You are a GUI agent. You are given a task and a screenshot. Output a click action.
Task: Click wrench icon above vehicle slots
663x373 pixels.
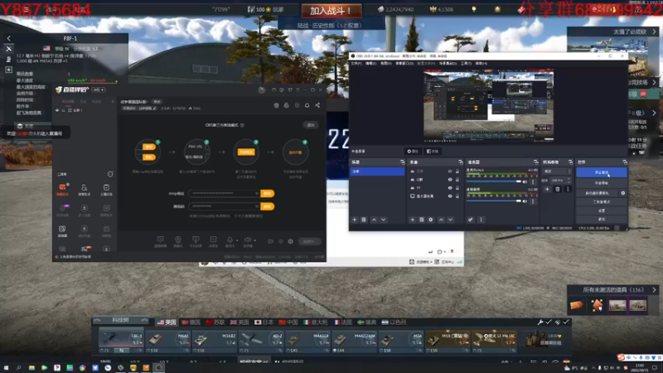[x=540, y=322]
